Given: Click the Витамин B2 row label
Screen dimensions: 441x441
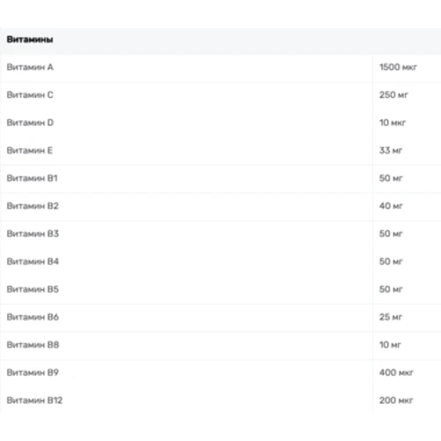Looking at the screenshot, I should 33,206.
